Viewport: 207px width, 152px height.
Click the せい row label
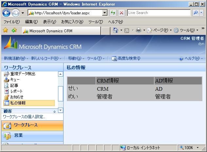[73, 88]
